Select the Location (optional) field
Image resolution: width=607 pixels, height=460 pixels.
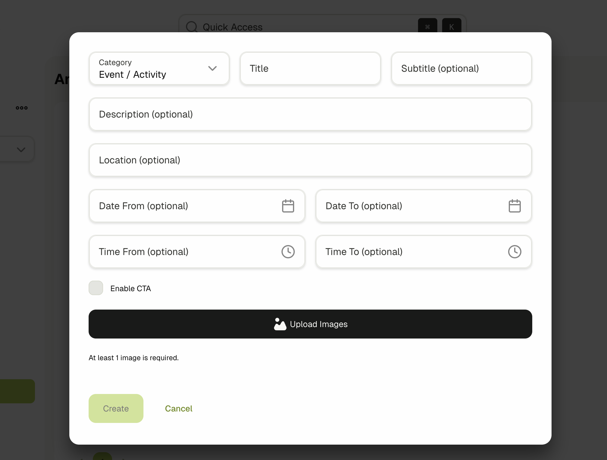310,160
